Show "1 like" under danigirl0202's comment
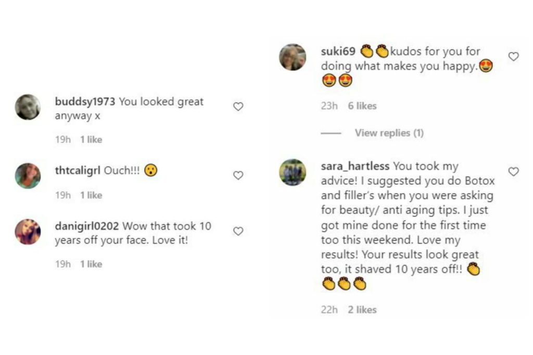This screenshot has width=533, height=355. (91, 264)
